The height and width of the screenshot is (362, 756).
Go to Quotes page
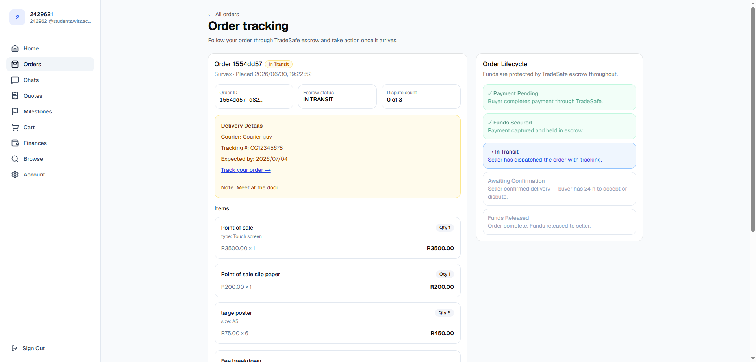pos(50,96)
